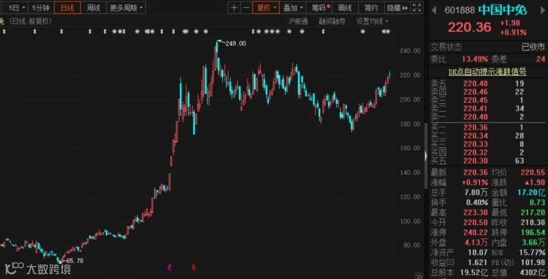Click the 100.00 price axis label
This screenshot has height=279, width=548.
click(x=410, y=221)
